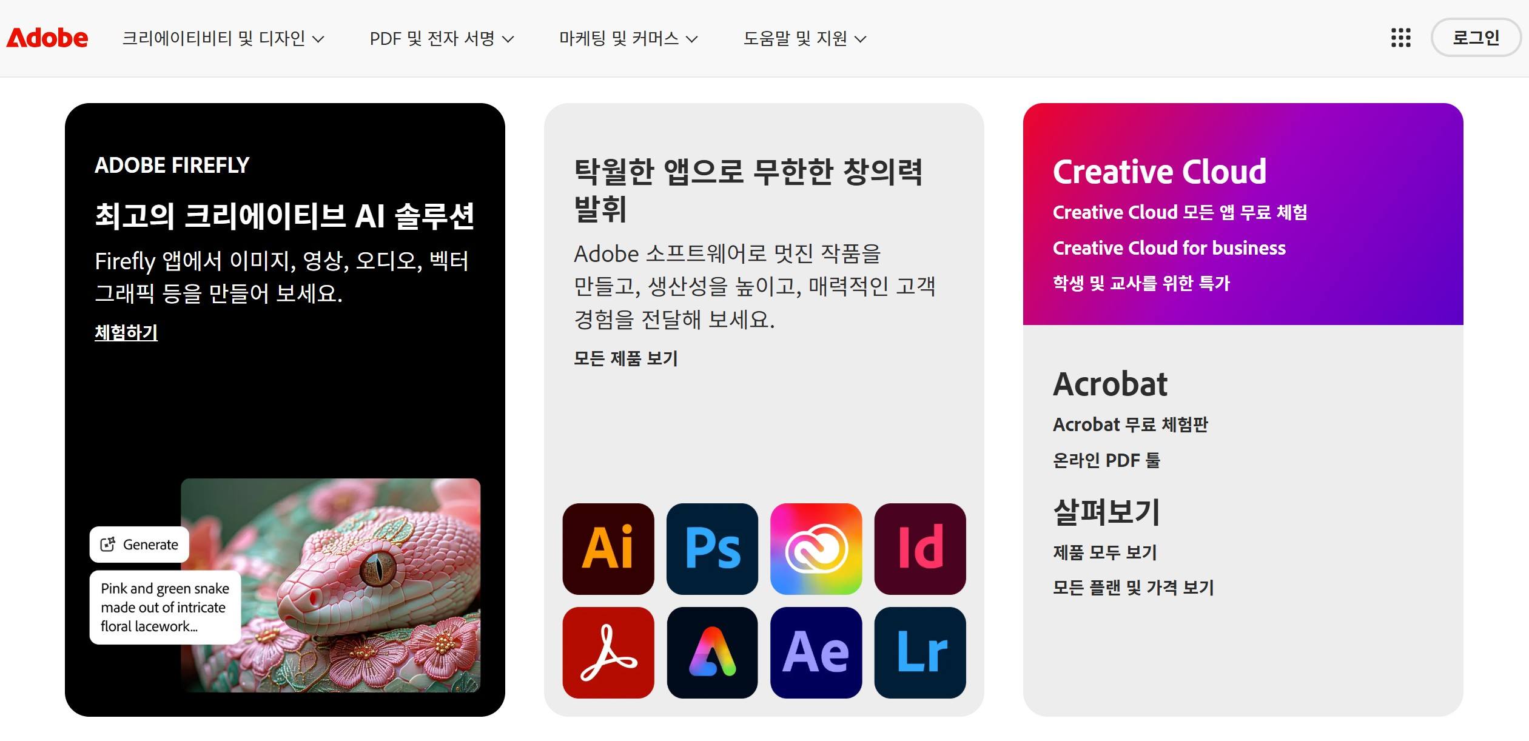This screenshot has width=1529, height=741.
Task: Click the Adobe logo
Action: tap(47, 37)
